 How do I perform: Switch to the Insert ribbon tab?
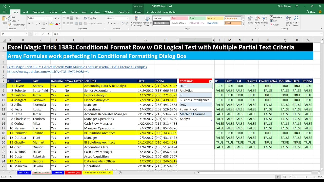25,12
